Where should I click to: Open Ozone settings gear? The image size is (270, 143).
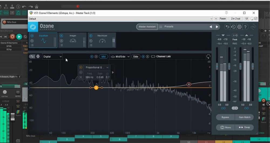click(239, 27)
